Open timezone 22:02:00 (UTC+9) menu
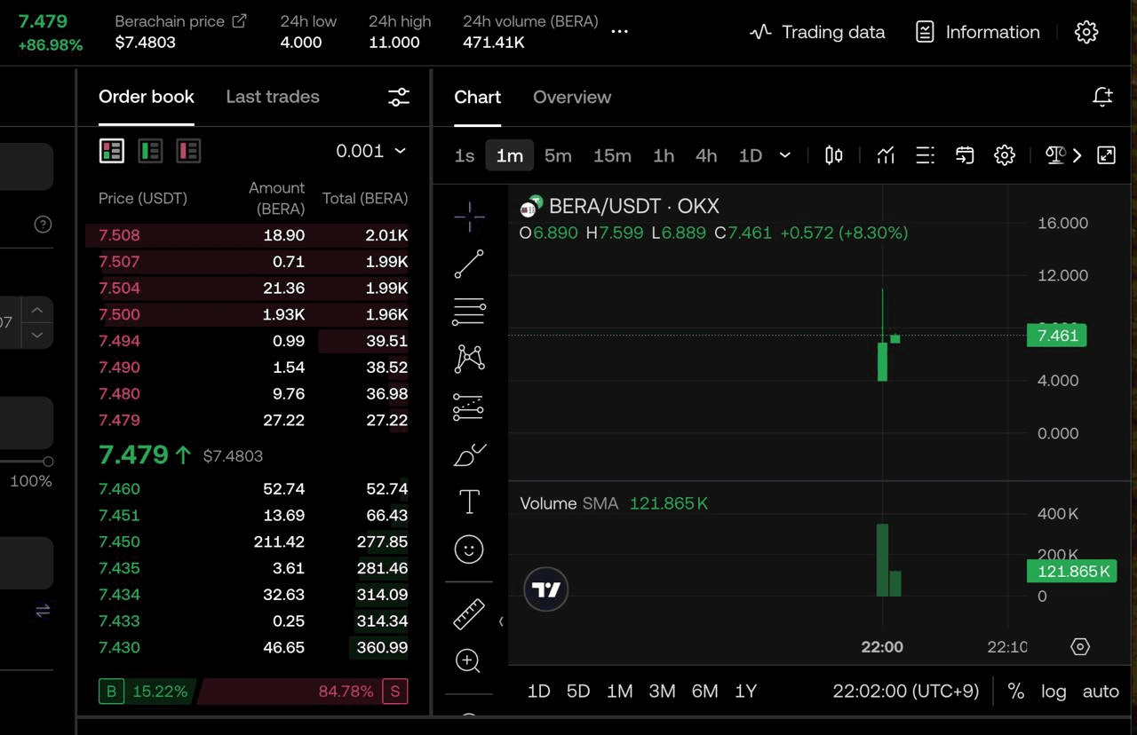 (905, 691)
